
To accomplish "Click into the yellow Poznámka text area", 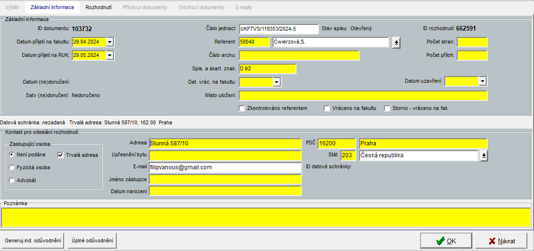I will pos(266,218).
